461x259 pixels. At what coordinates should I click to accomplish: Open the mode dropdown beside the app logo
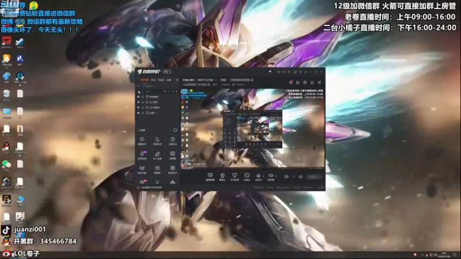167,71
